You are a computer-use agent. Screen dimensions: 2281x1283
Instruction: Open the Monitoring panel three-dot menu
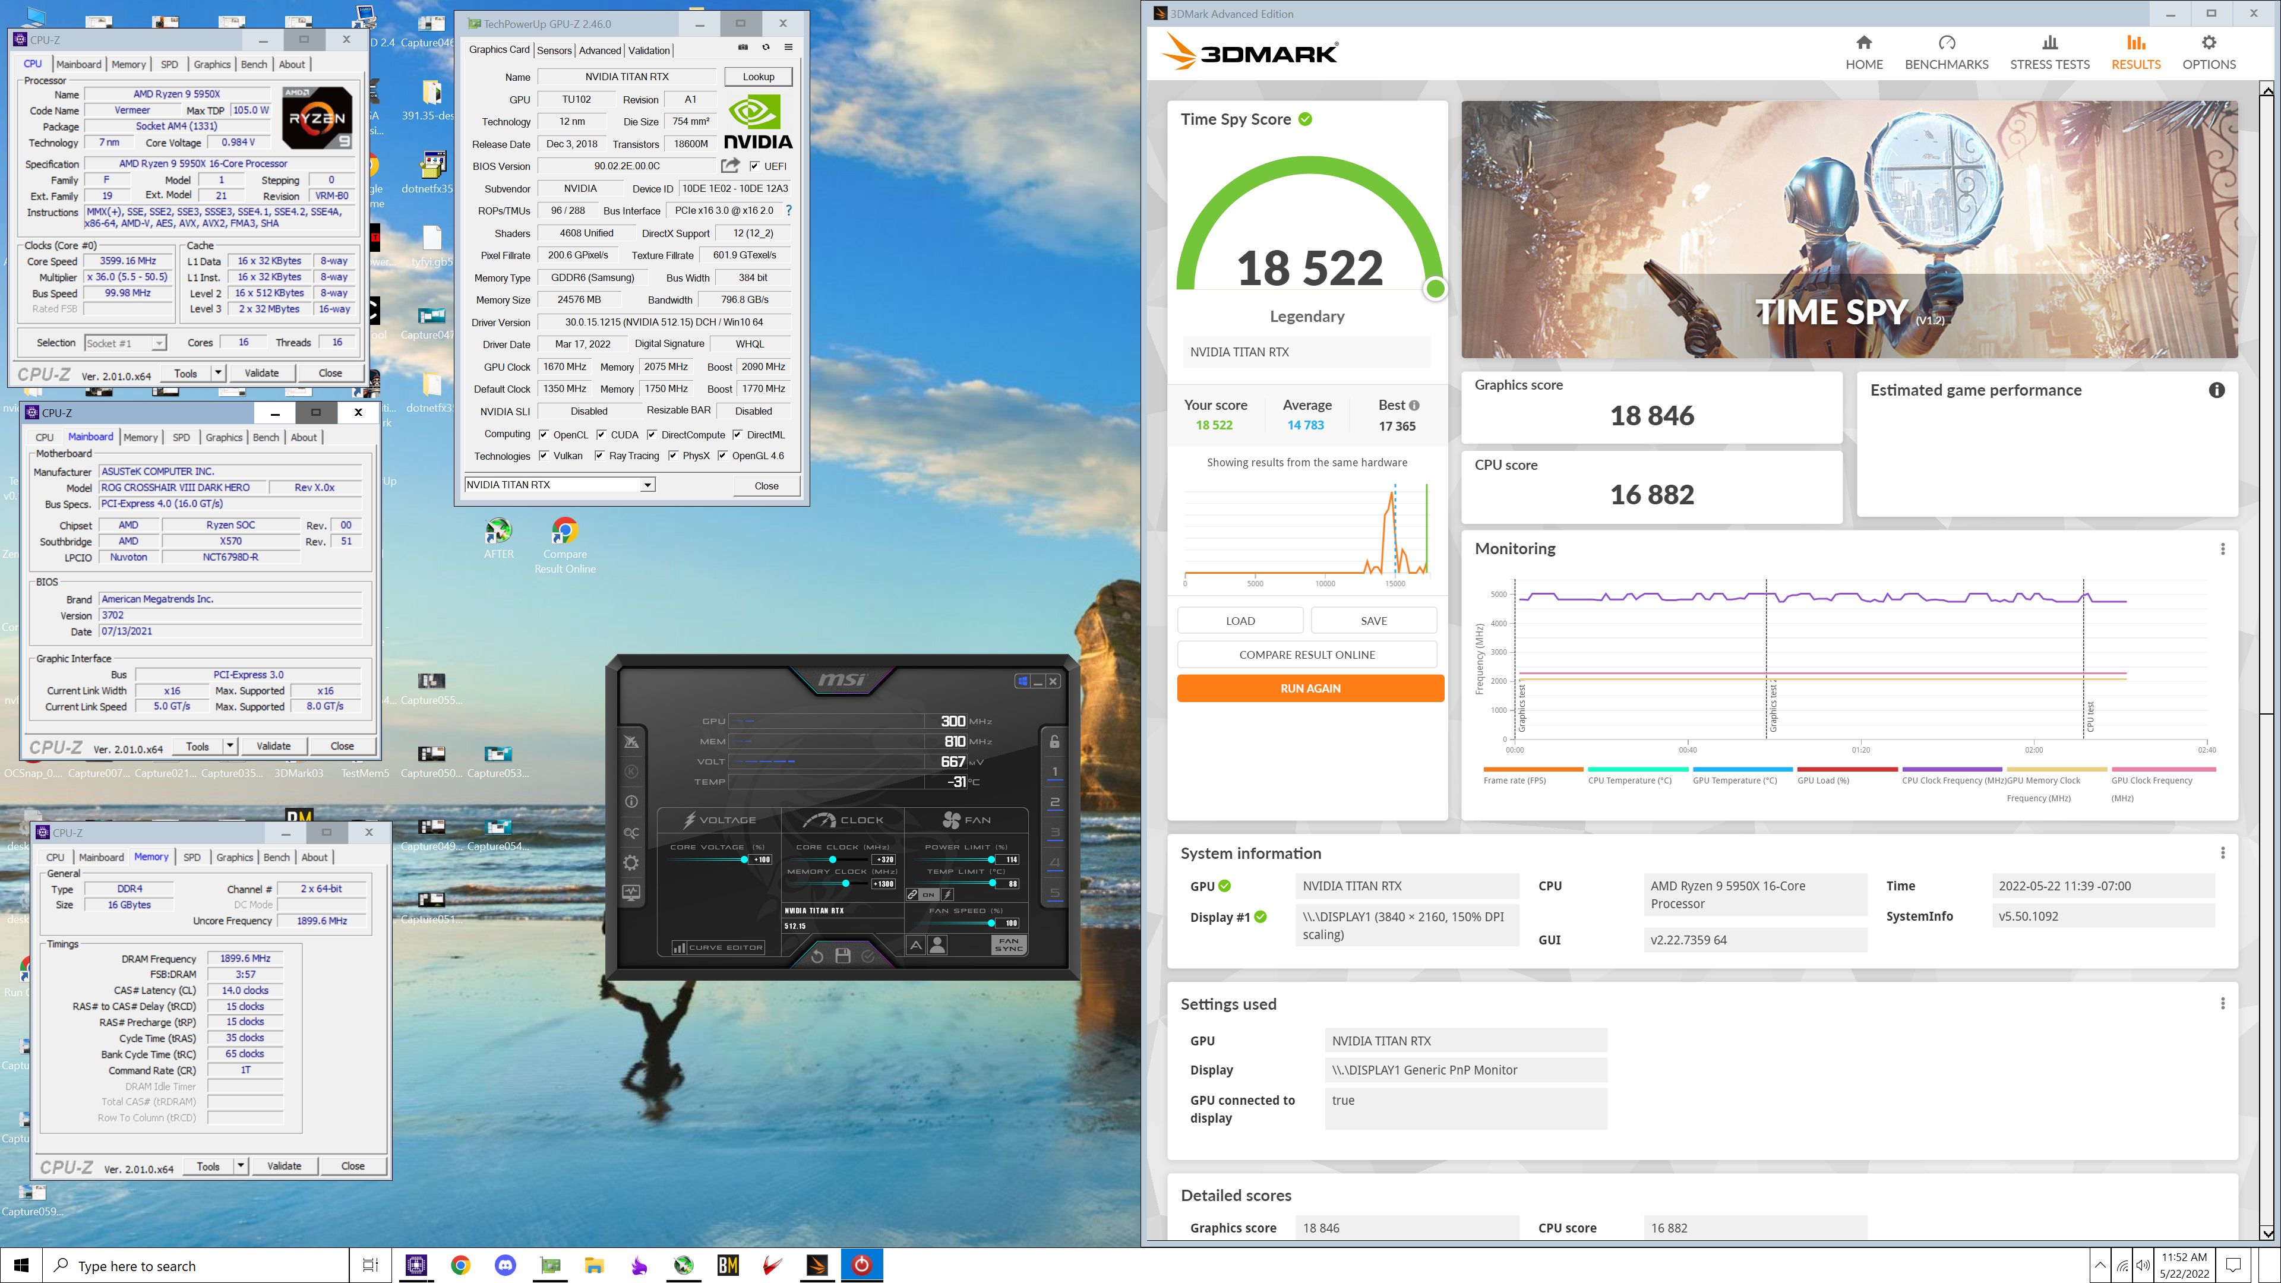pos(2223,549)
